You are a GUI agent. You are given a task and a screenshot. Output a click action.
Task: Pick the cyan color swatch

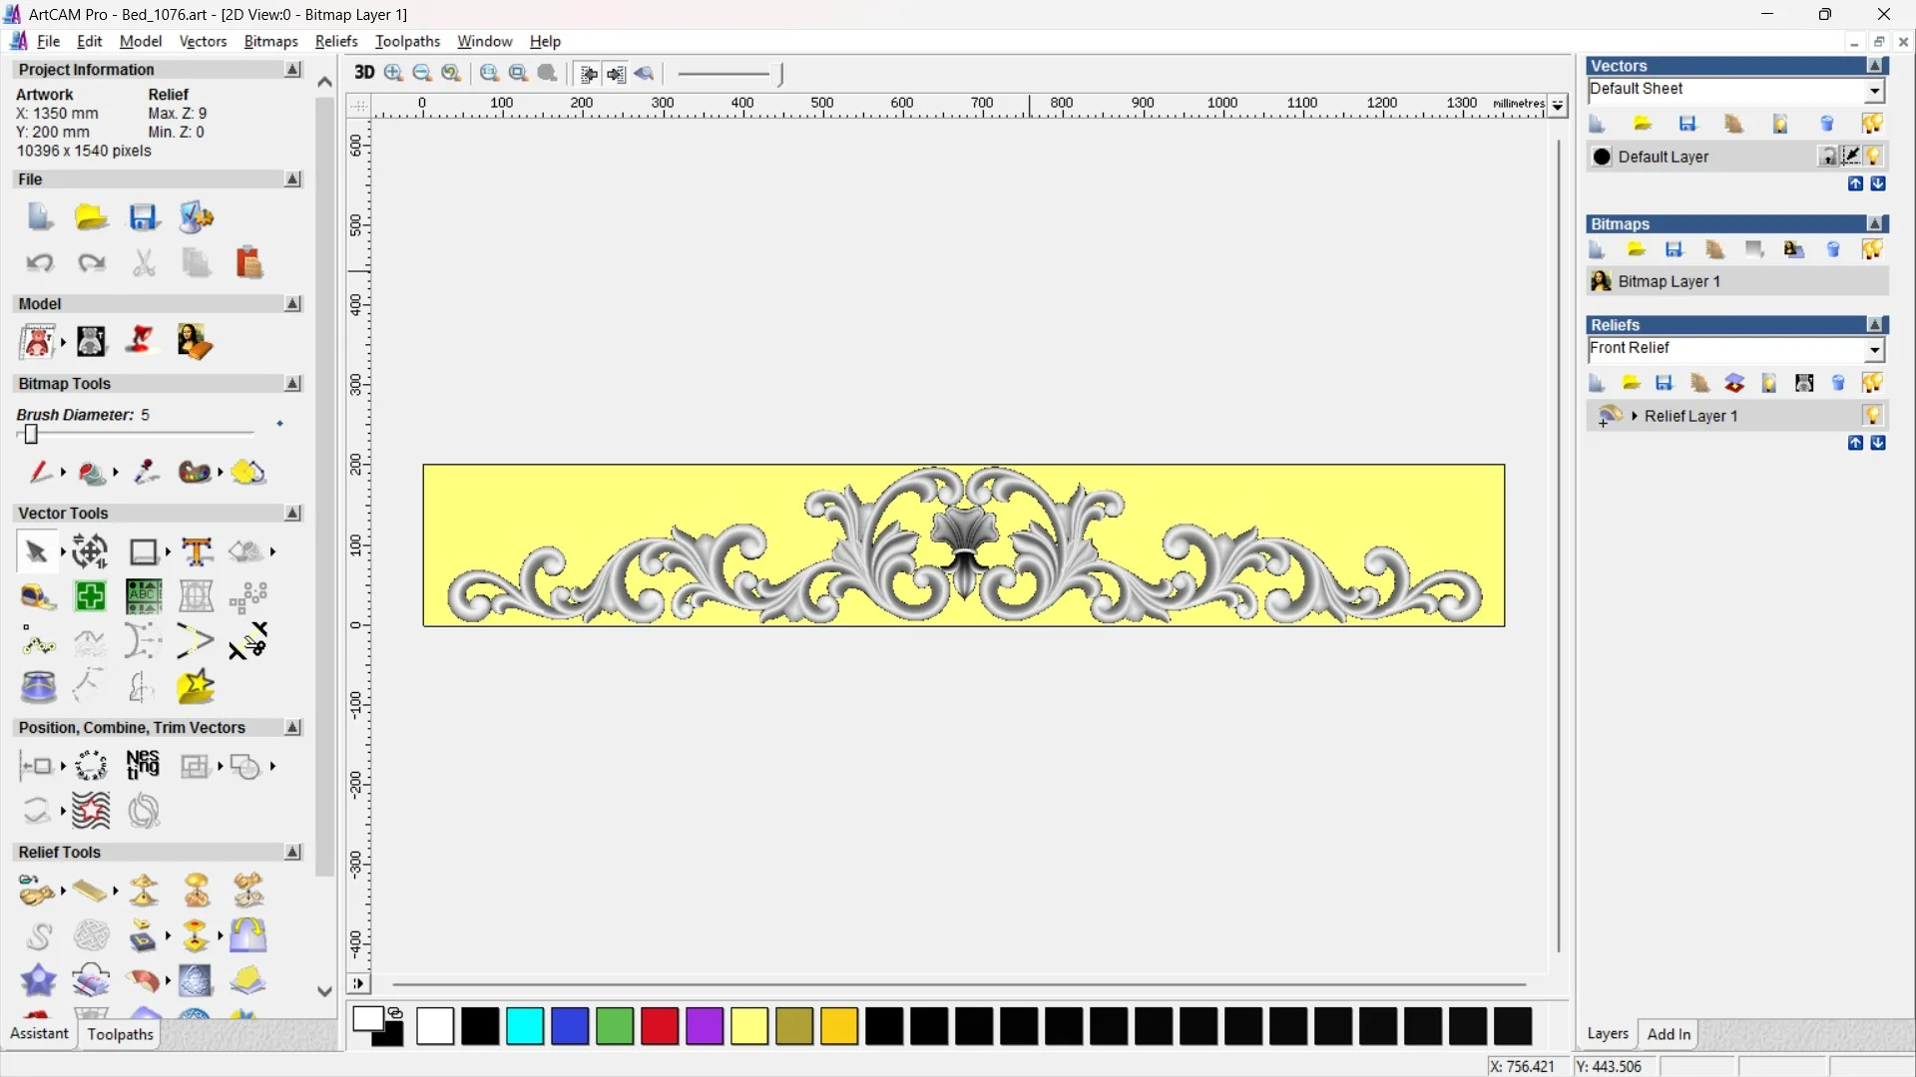click(525, 1026)
